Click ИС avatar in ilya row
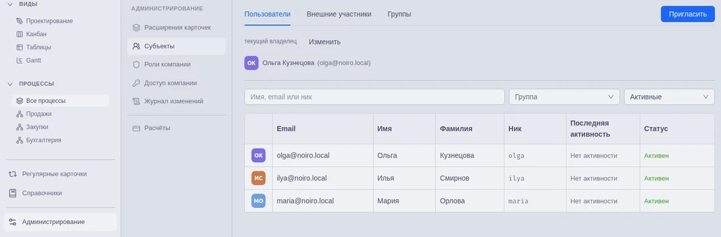 (259, 178)
